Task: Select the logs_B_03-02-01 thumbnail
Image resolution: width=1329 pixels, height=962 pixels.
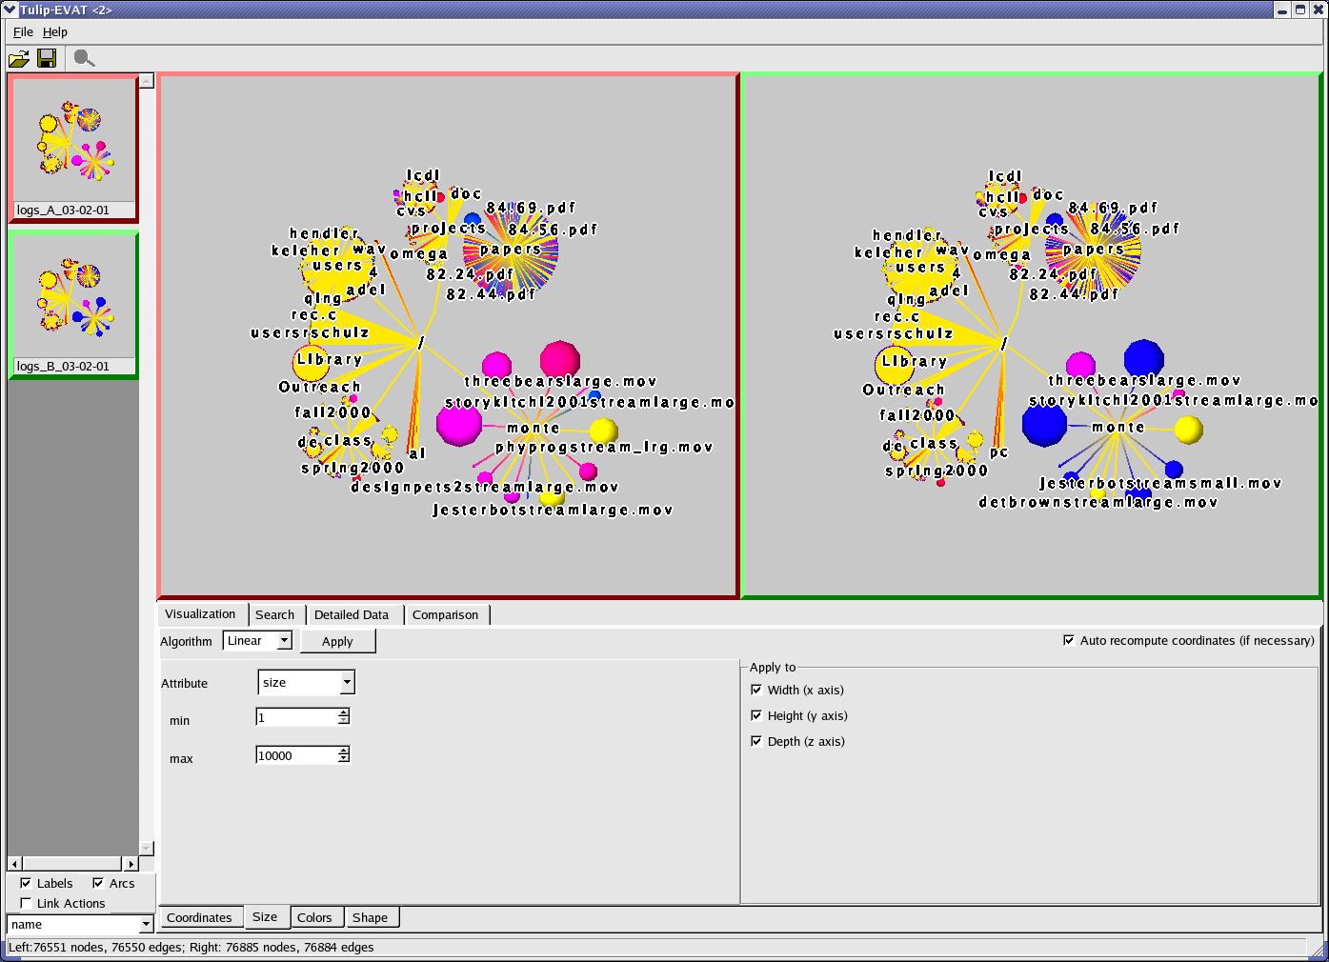Action: (72, 305)
